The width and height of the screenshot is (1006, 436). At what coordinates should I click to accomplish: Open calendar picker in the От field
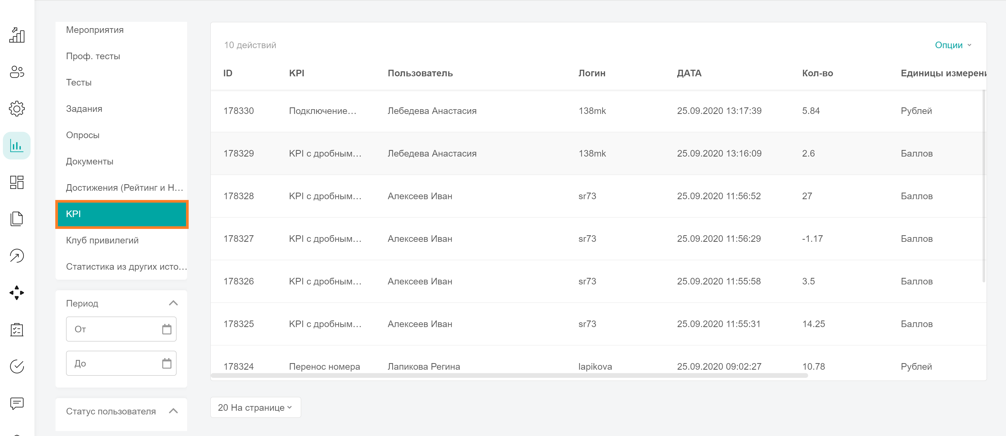tap(167, 329)
